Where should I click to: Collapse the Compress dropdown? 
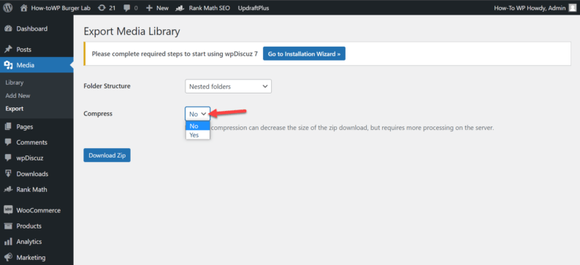(x=197, y=114)
